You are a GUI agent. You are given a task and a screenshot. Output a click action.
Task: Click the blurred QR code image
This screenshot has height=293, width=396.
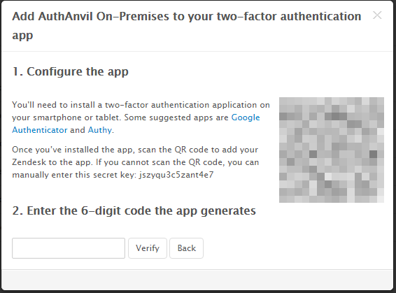[x=332, y=150]
